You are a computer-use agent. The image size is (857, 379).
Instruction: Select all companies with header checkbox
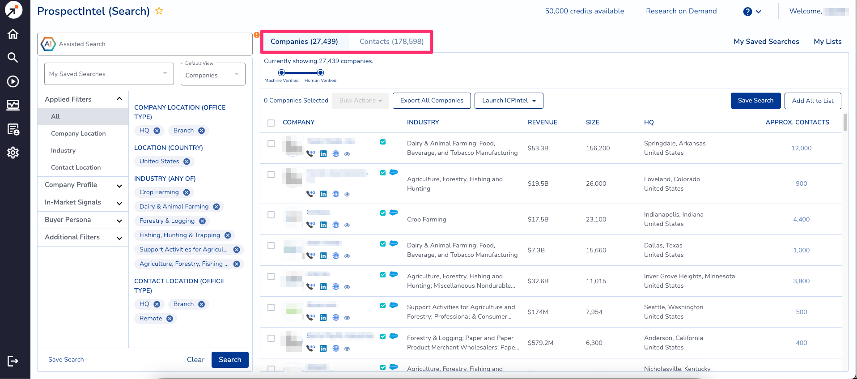tap(271, 123)
